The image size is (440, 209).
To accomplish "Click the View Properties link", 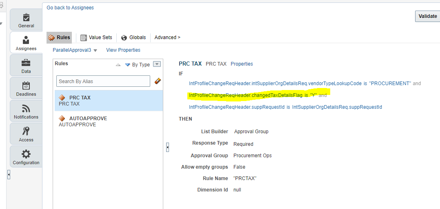I will point(123,50).
